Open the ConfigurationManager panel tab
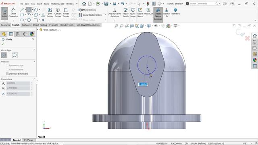The image size is (258, 145). (18, 34)
